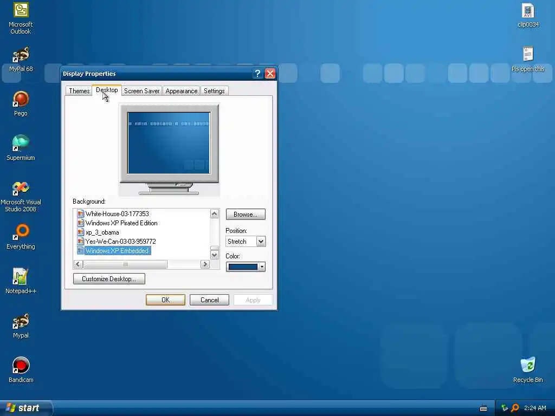This screenshot has width=555, height=416.
Task: Click the image icon beside White-House-03-177353
Action: (80, 213)
